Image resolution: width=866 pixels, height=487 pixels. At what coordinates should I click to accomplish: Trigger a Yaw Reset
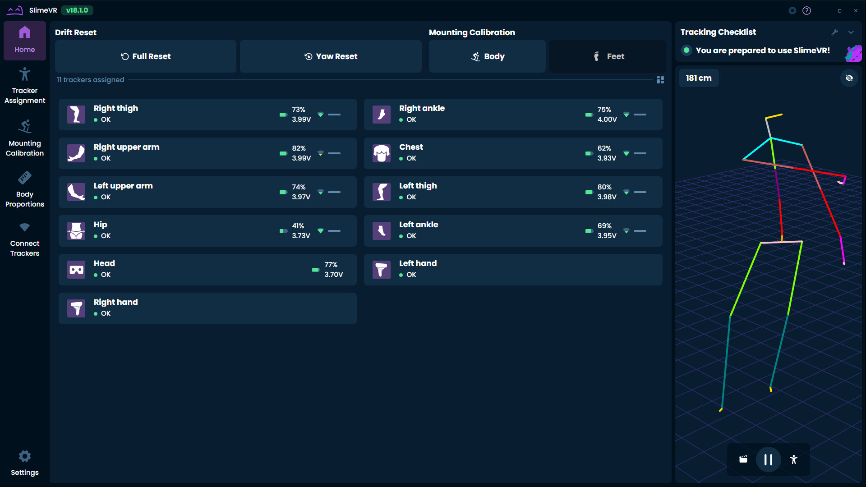(x=331, y=56)
